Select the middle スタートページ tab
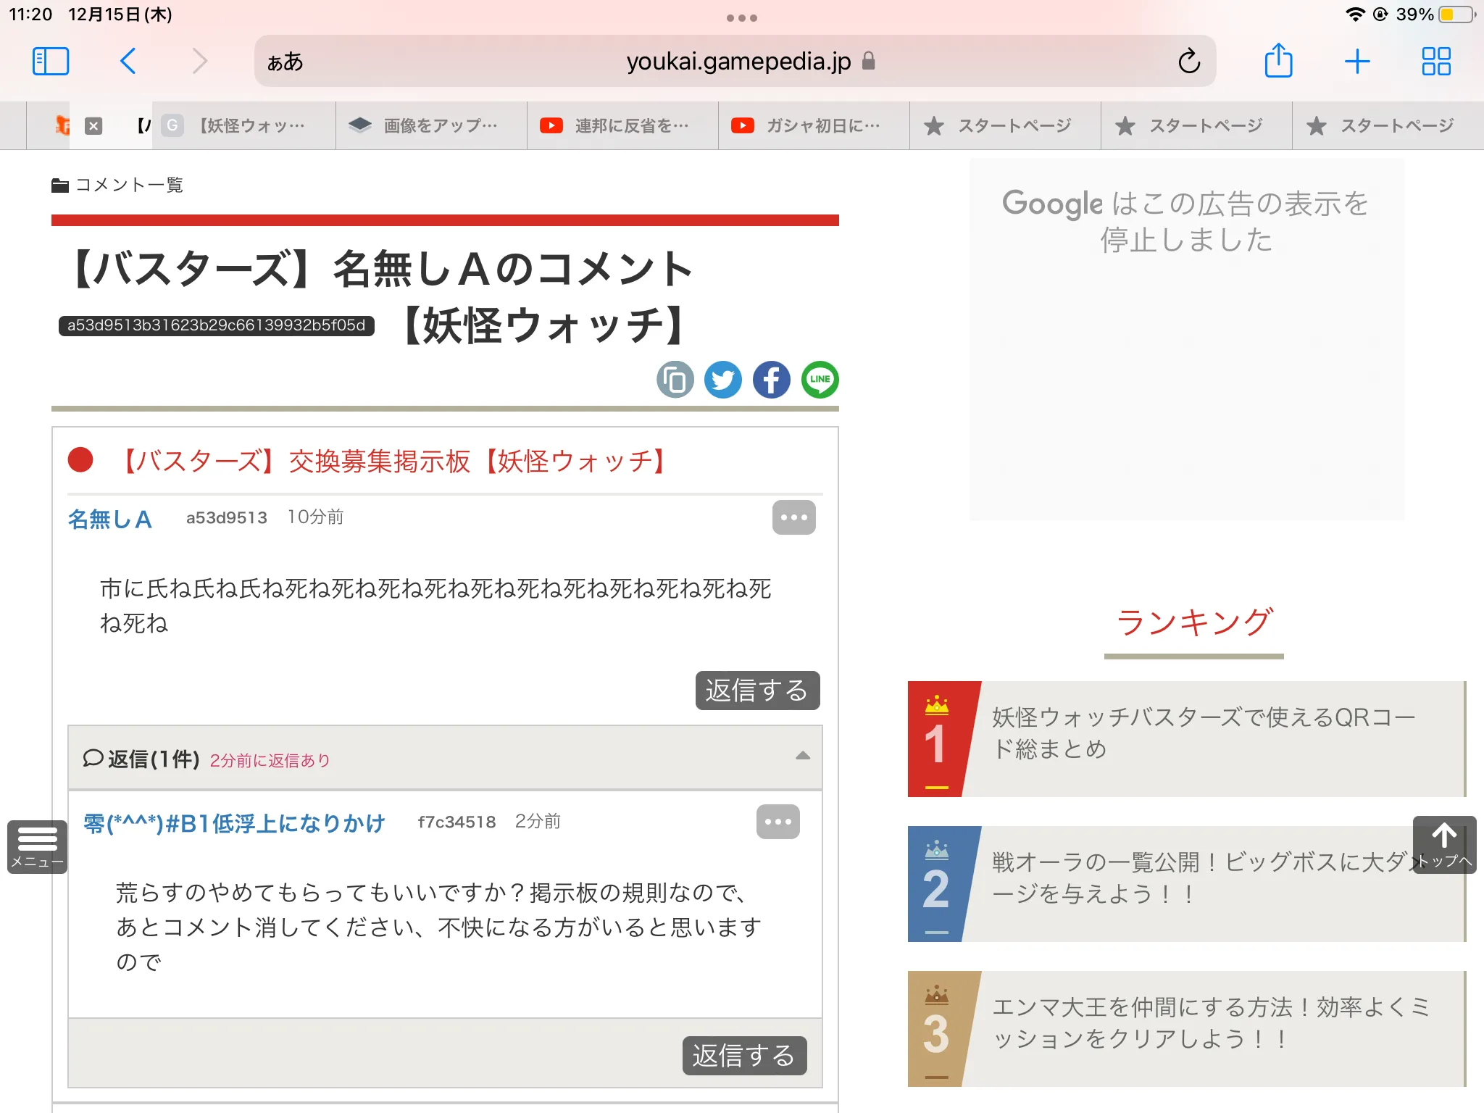This screenshot has width=1484, height=1113. point(1197,126)
